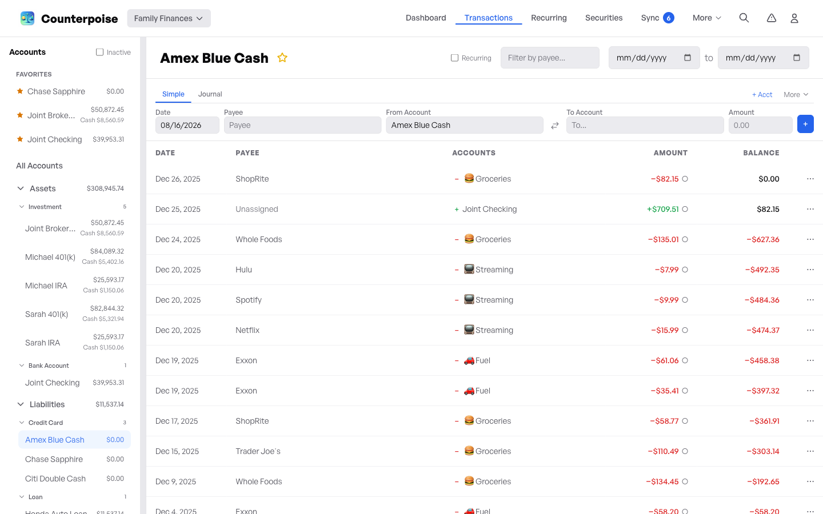This screenshot has height=514, width=823.
Task: Switch to Simple entry tab
Action: pyautogui.click(x=173, y=94)
